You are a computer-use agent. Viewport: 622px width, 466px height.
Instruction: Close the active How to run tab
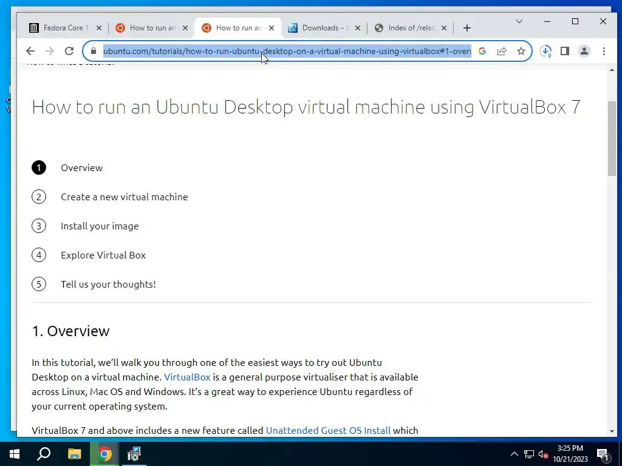point(272,28)
